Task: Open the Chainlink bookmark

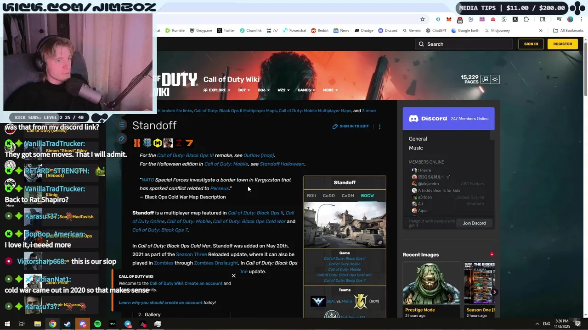Action: (x=250, y=31)
